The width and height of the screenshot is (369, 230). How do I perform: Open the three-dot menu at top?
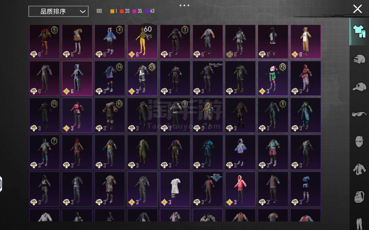pos(184,5)
